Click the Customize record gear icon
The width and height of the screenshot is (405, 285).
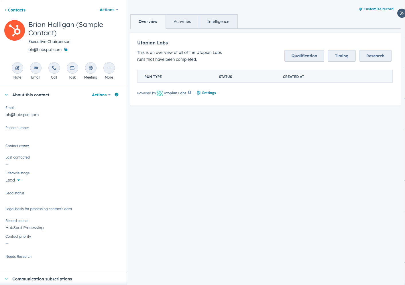coord(361,9)
